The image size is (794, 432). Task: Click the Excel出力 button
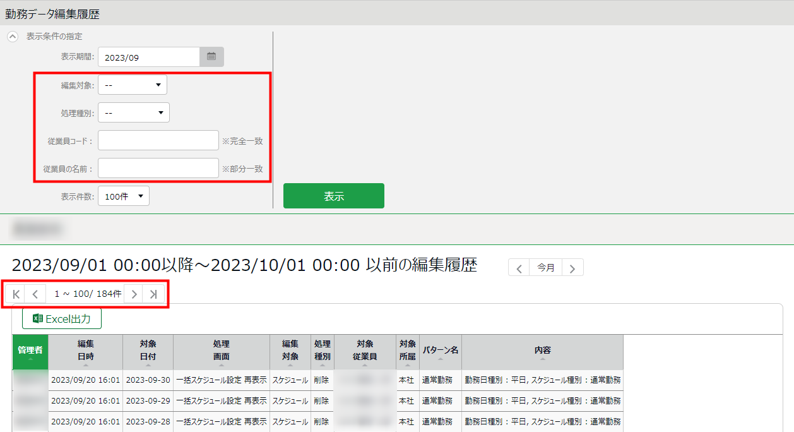tap(62, 319)
